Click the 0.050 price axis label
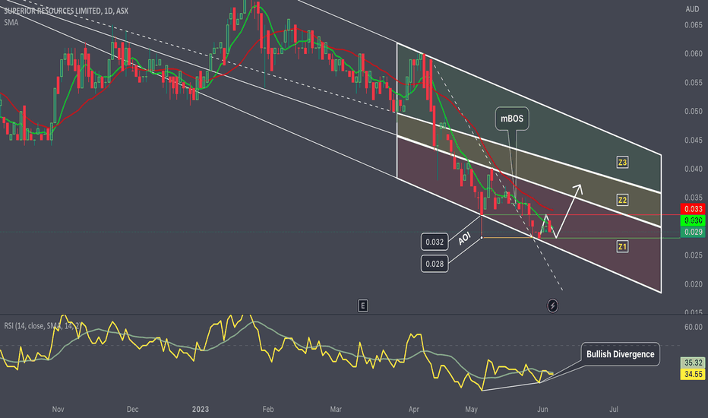Viewport: 708px width, 418px height. [693, 112]
